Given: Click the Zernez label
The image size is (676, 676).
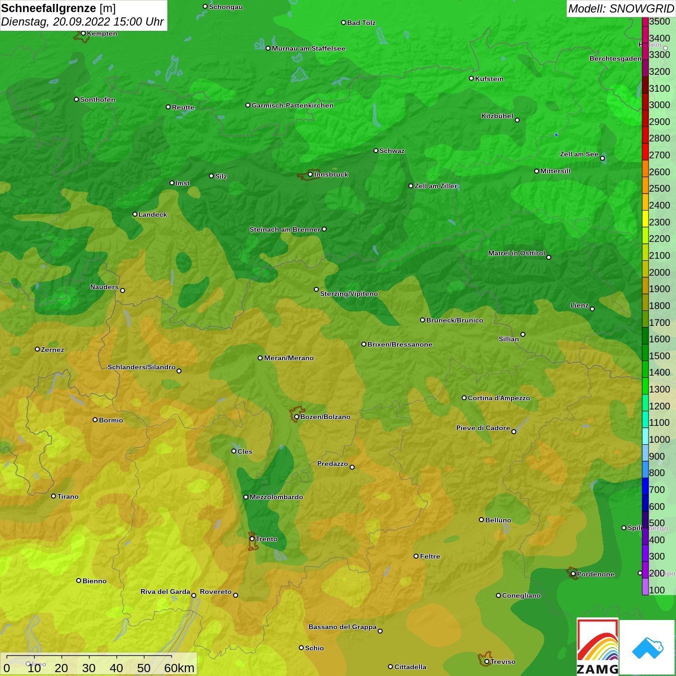Looking at the screenshot, I should (53, 350).
